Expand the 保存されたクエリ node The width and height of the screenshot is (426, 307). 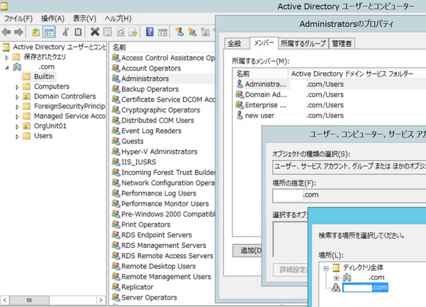coord(7,57)
